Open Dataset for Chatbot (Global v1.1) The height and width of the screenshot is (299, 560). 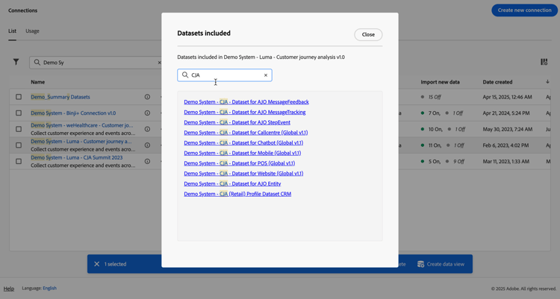[x=243, y=142]
